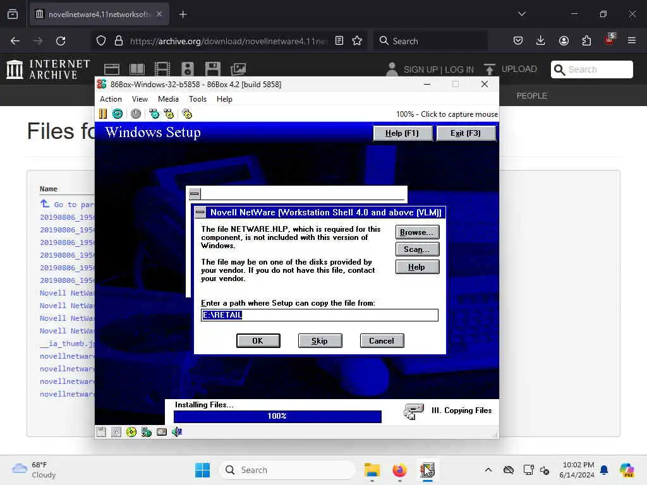This screenshot has width=647, height=485.
Task: Cancel the NetWare file prompt
Action: click(382, 340)
